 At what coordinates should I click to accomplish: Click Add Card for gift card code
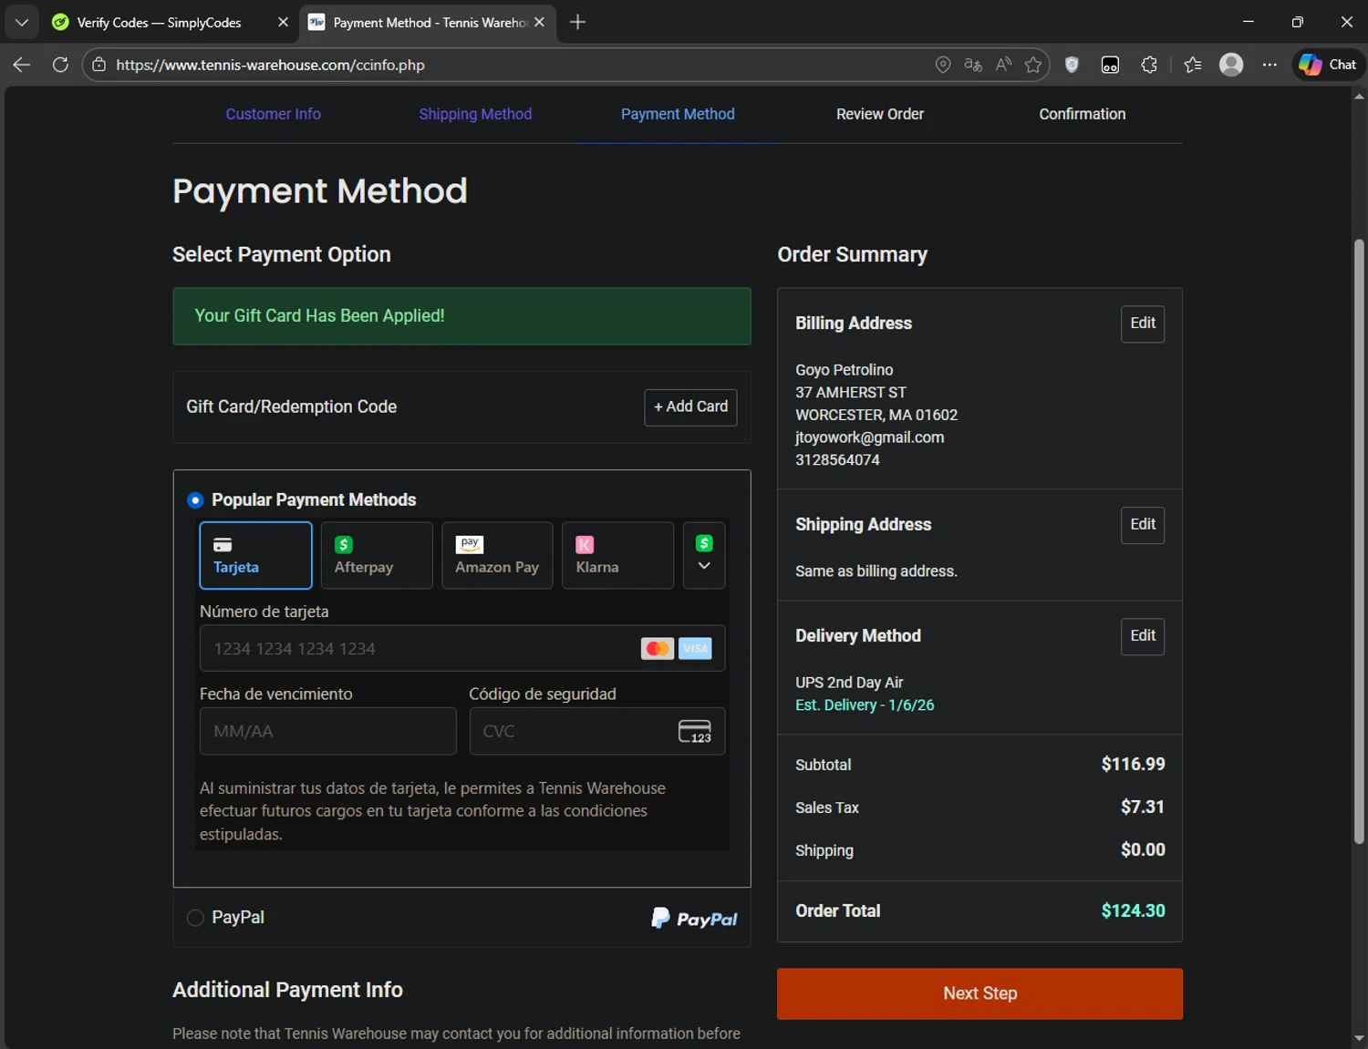690,406
